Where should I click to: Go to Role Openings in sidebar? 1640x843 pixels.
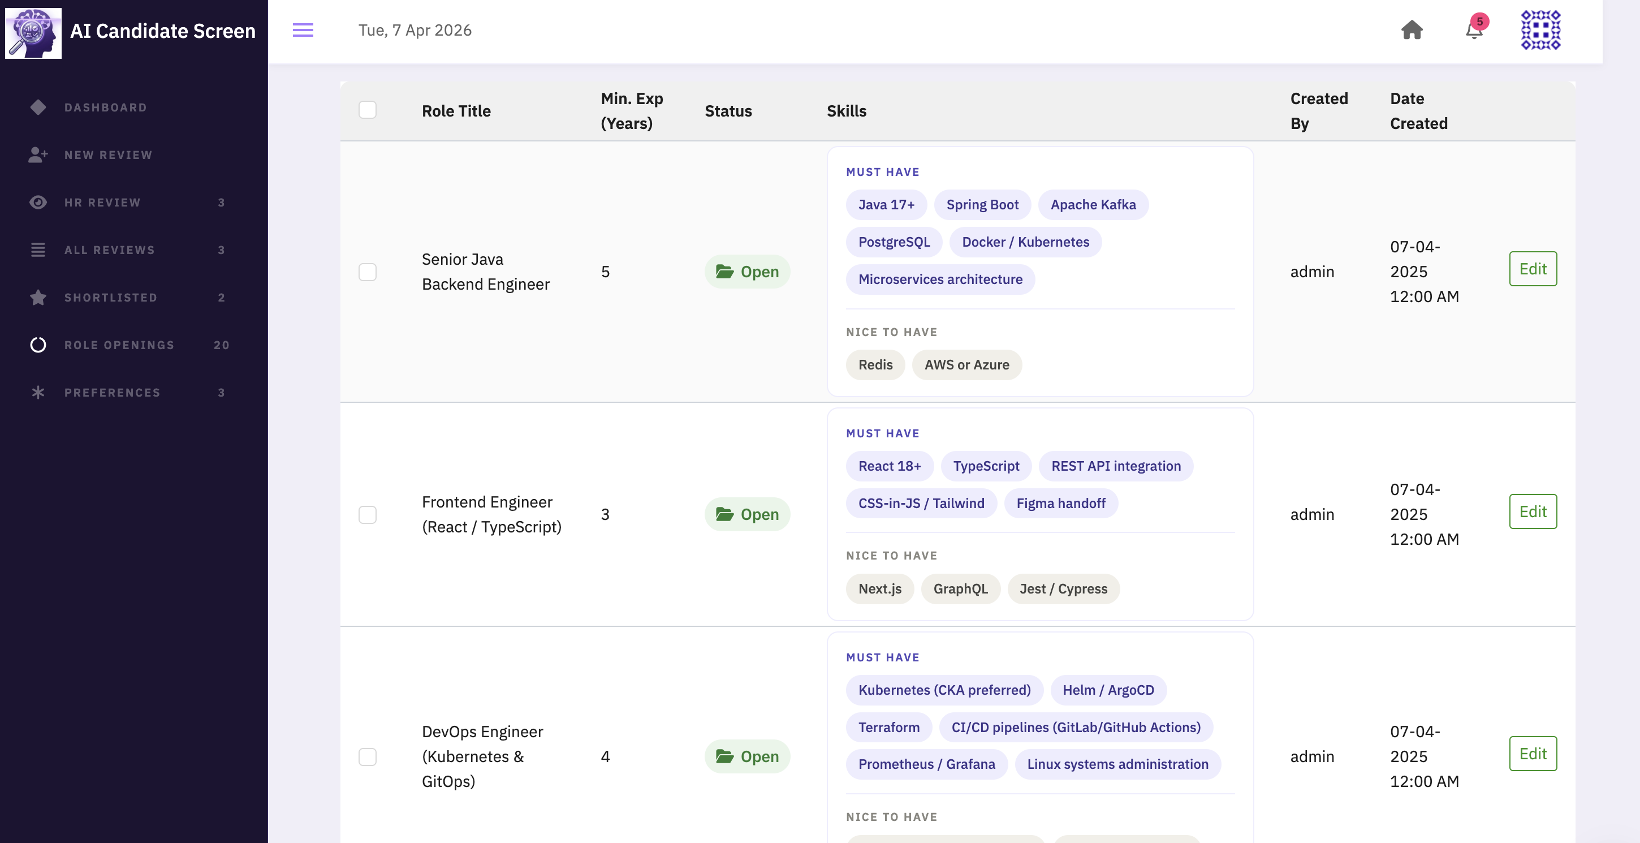(119, 345)
